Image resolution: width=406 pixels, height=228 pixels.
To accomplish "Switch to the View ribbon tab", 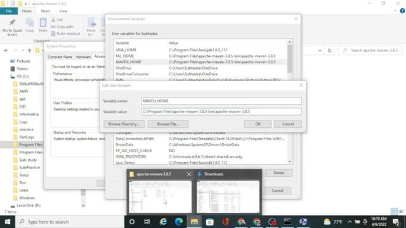I will pos(63,11).
